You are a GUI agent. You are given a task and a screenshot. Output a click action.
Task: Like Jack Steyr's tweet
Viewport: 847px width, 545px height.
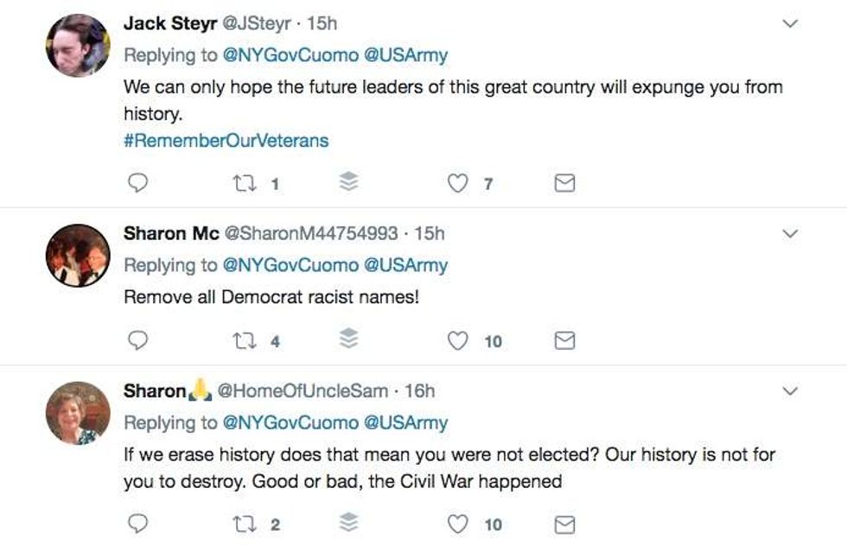click(460, 183)
